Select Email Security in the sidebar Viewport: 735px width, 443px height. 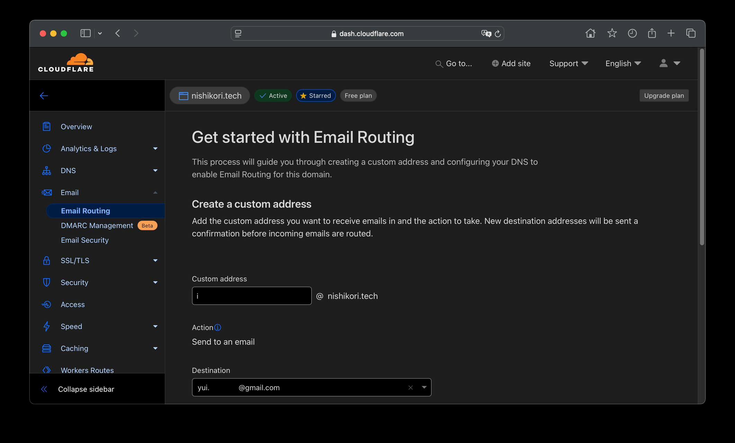click(85, 240)
